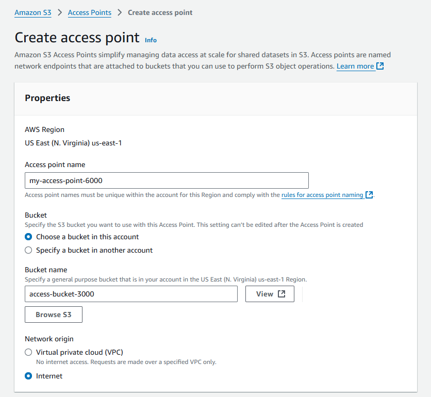Image resolution: width=431 pixels, height=397 pixels.
Task: Click the "Create access point" page title
Action: (75, 37)
